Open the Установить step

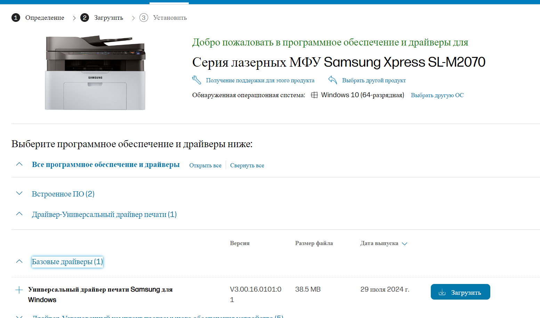(170, 18)
